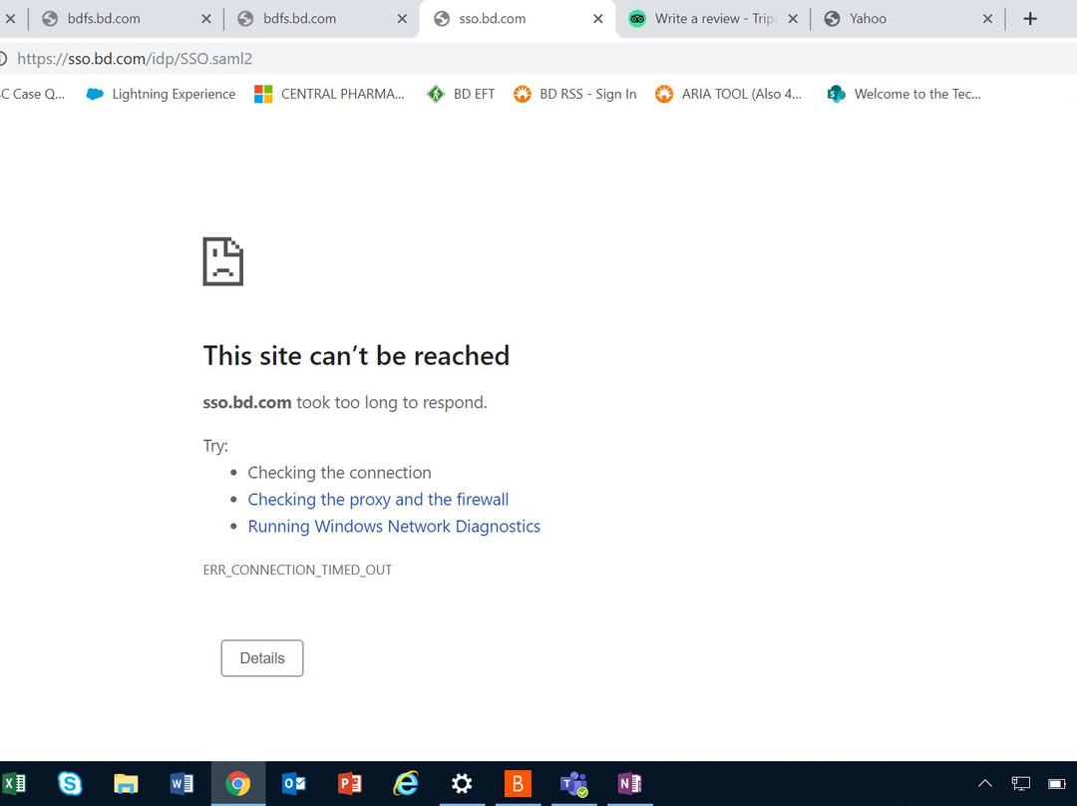Open OneNote from the taskbar
This screenshot has width=1077, height=806.
click(x=630, y=783)
